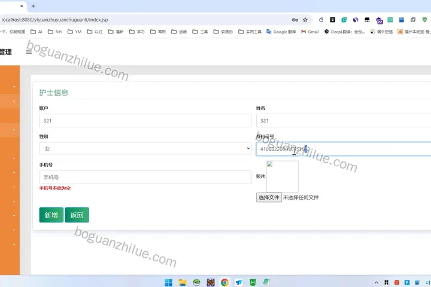This screenshot has height=287, width=431.
Task: Focus the empty 手机号 input field
Action: 145,177
